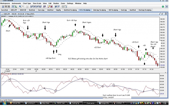Zoom in with the magnifier icon
The width and height of the screenshot is (169, 106).
[x=20, y=7]
